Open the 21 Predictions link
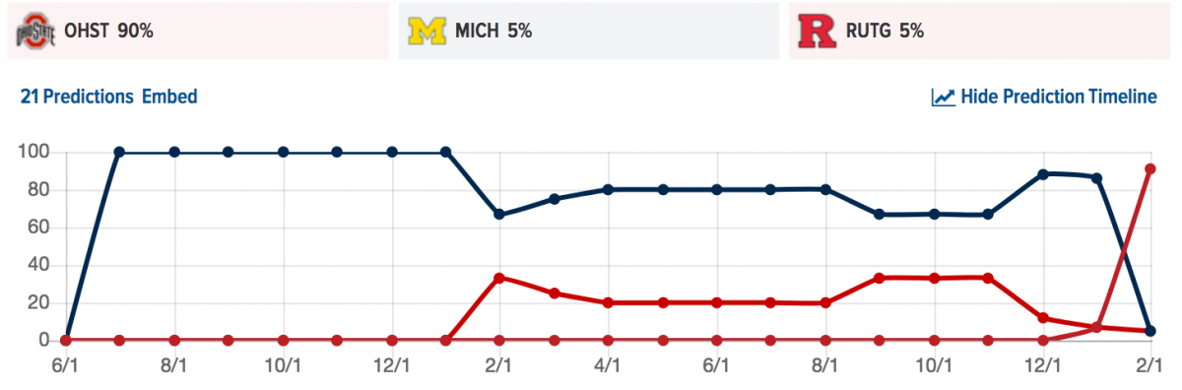Viewport: 1182px width, 390px height. (x=77, y=97)
